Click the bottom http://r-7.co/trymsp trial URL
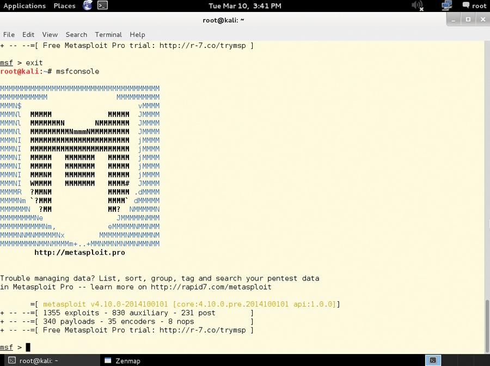 click(x=203, y=330)
